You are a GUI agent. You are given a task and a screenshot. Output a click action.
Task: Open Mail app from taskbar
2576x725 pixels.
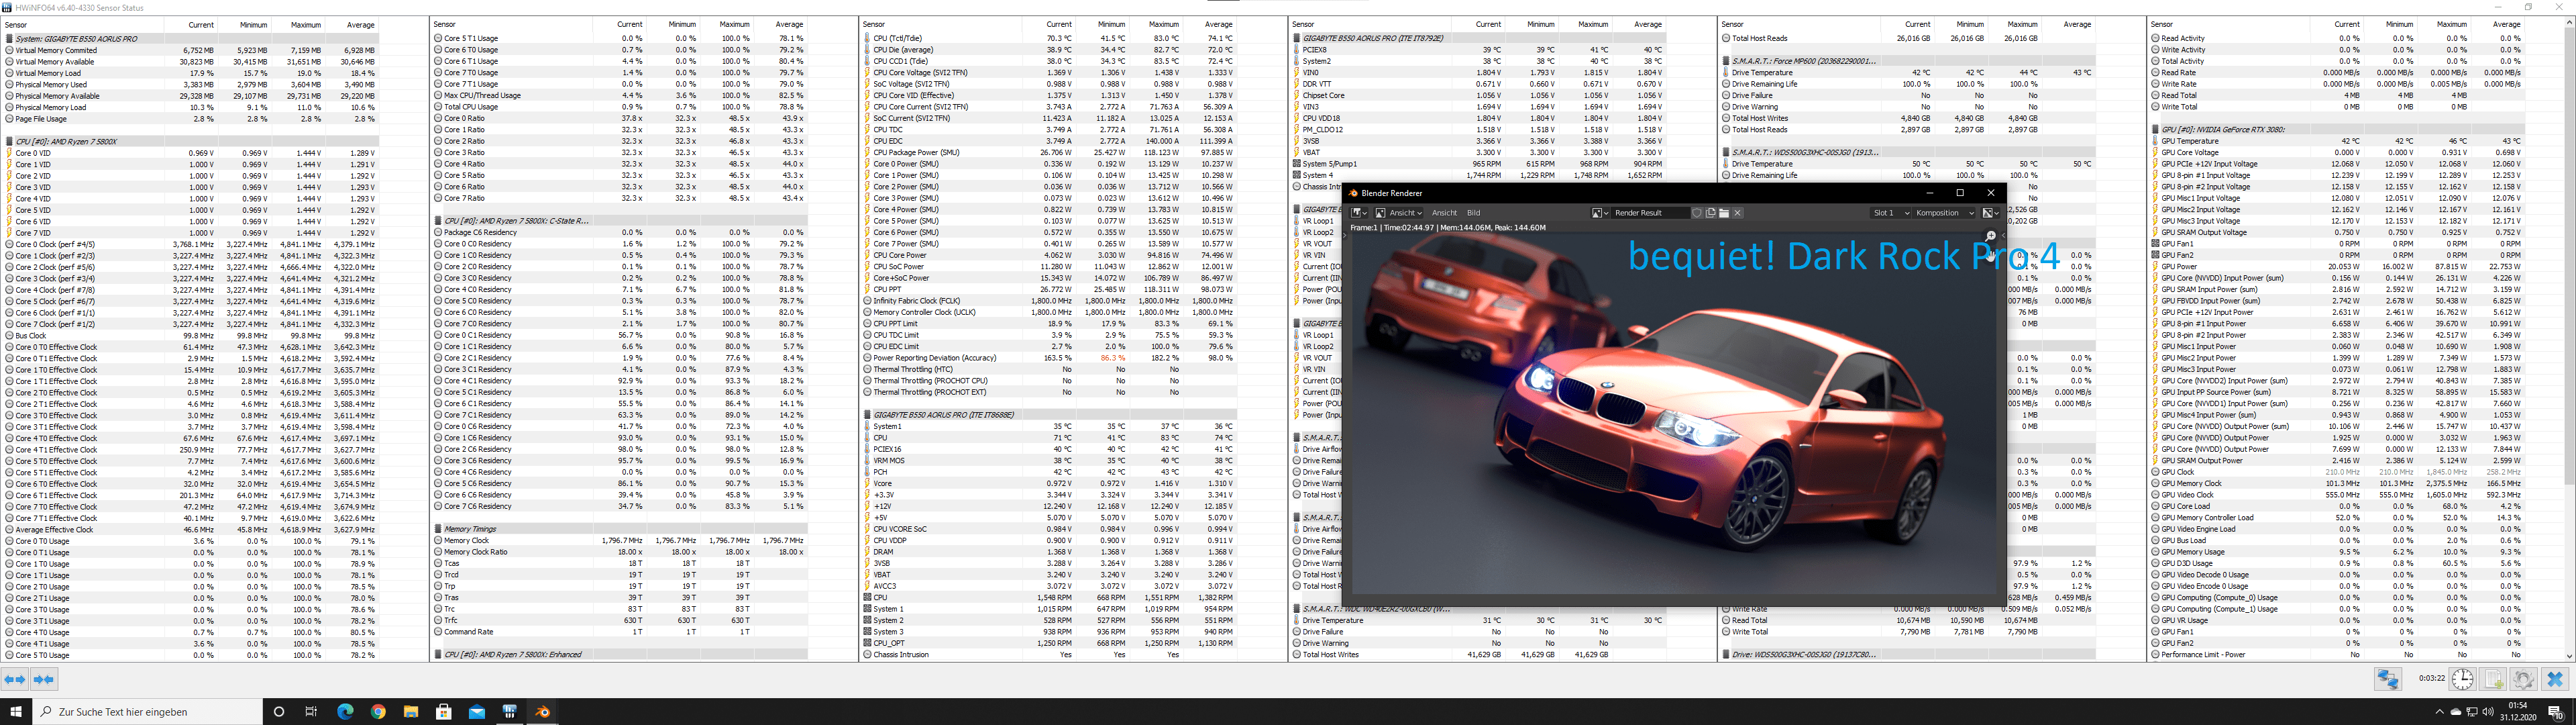(x=477, y=712)
